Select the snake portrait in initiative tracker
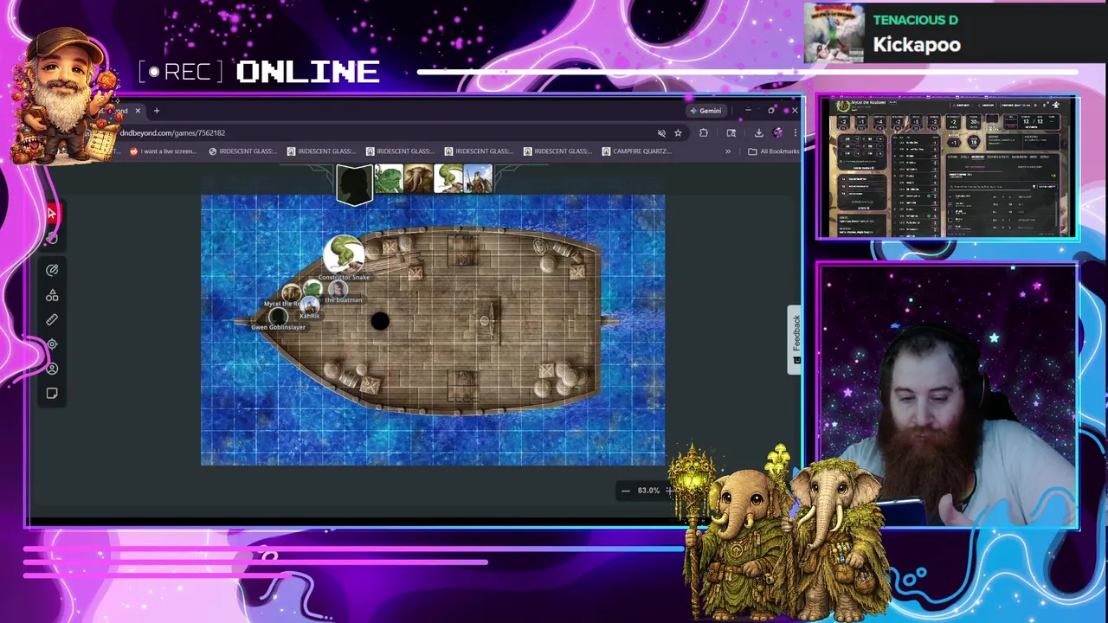Screen dimensions: 1108x623 [448, 179]
